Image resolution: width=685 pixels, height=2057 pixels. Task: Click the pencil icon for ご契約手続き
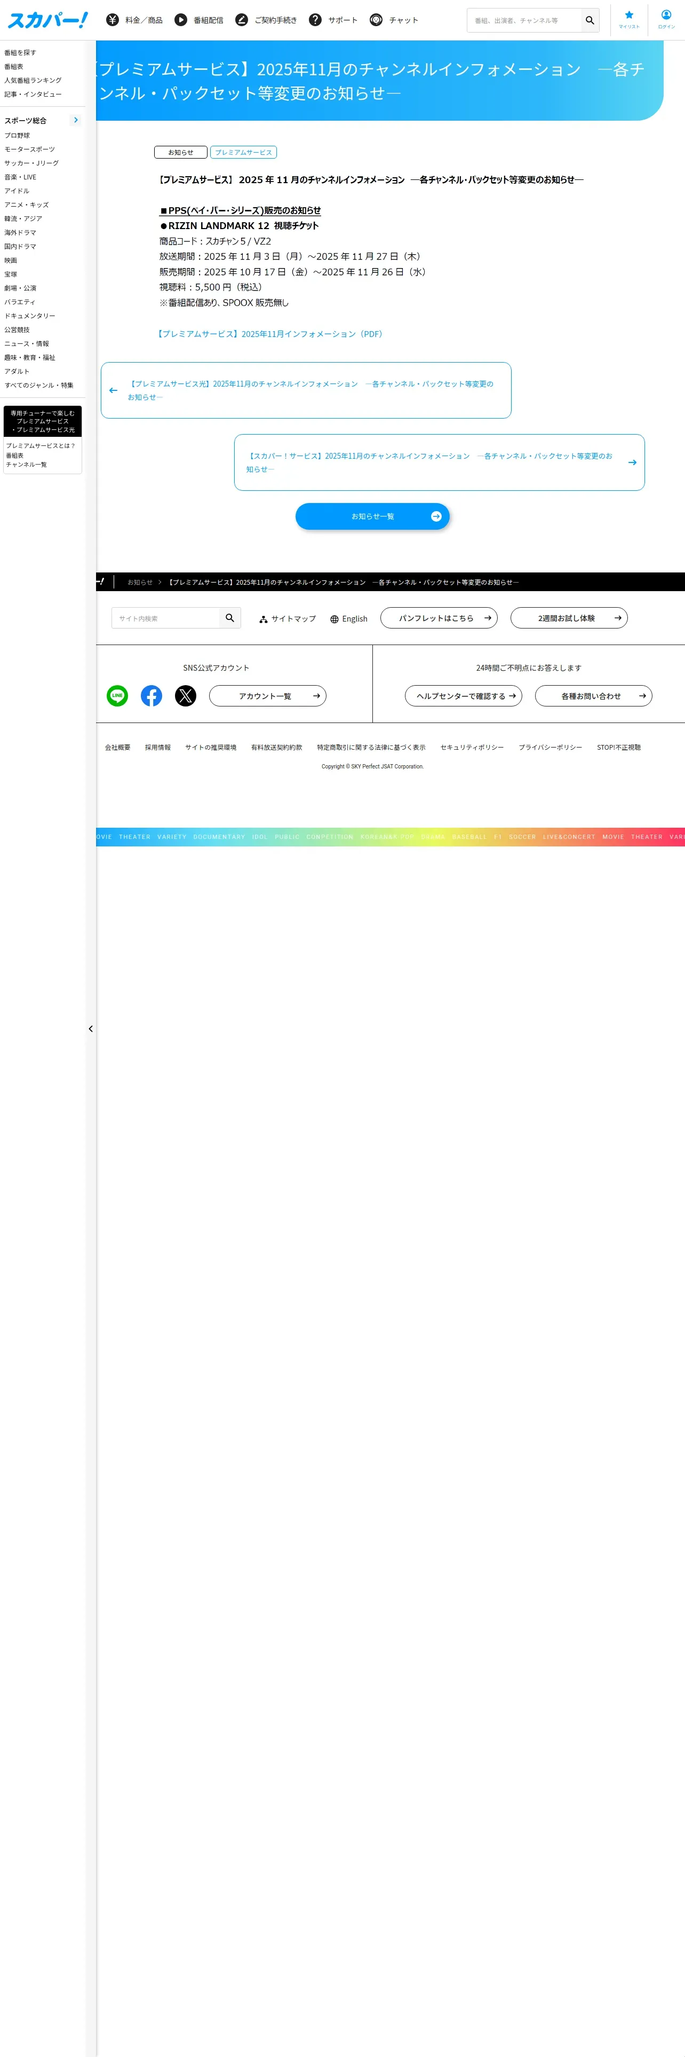coord(242,20)
